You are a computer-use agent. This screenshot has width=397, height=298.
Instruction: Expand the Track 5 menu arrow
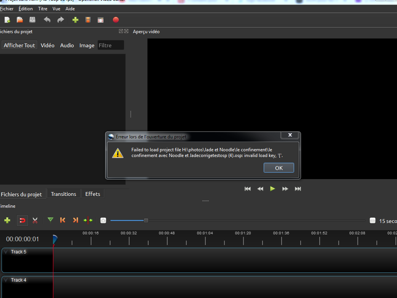click(x=6, y=252)
